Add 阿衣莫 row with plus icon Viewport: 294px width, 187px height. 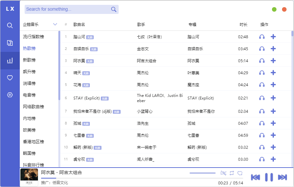pyautogui.click(x=273, y=61)
